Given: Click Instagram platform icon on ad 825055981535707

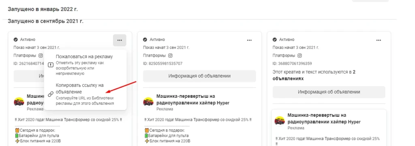Looking at the screenshot, I should tap(171, 56).
